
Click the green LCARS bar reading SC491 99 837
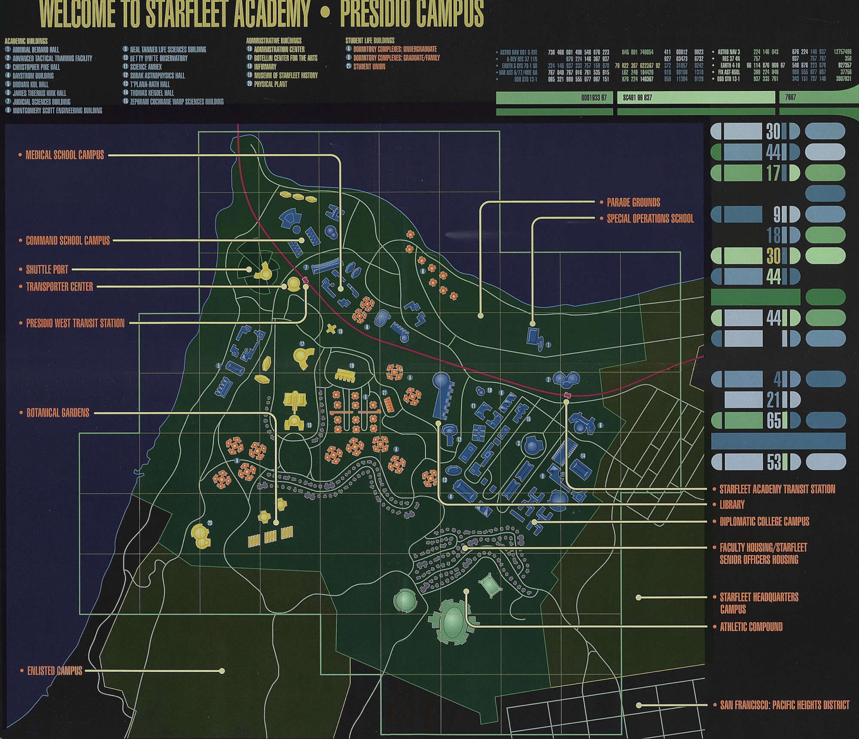click(696, 98)
